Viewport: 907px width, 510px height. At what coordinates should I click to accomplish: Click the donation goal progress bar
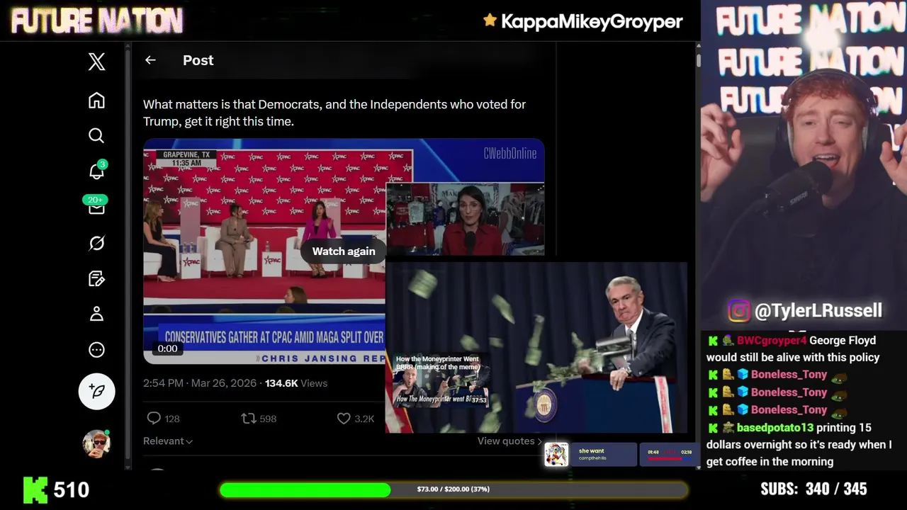click(453, 489)
